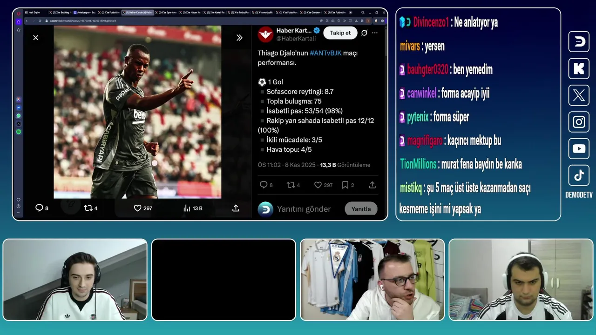Click the X logo on stream overlay

point(579,95)
